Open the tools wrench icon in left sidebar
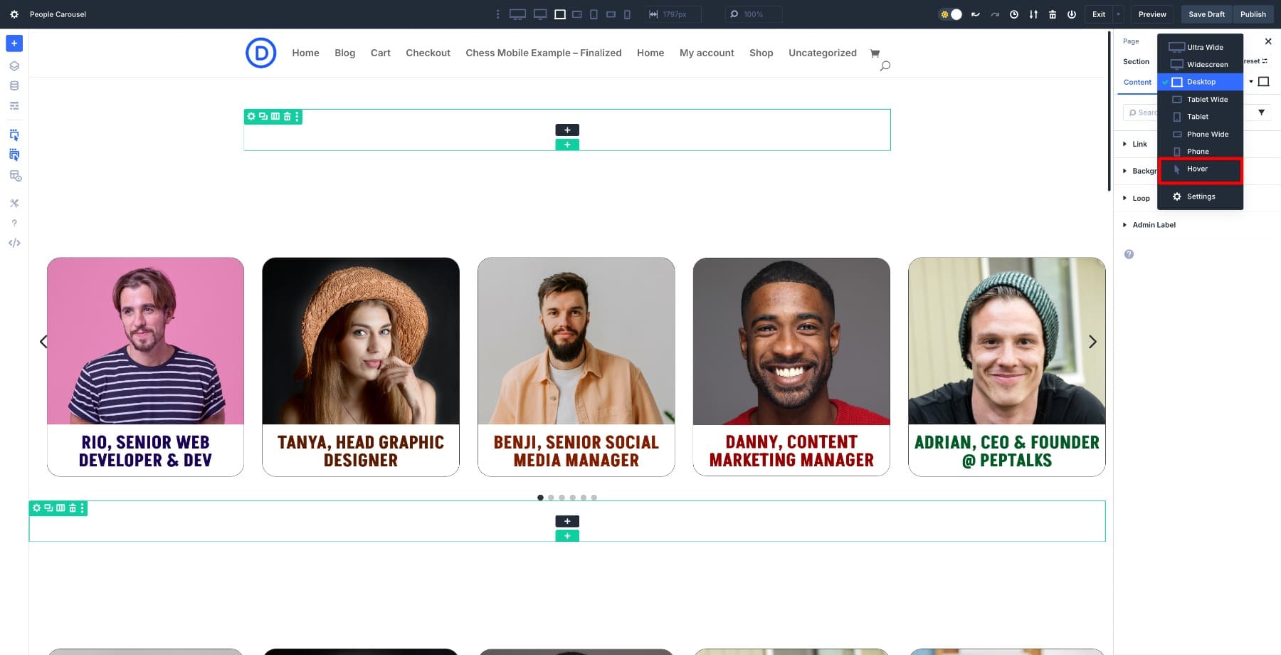Viewport: 1281px width, 655px height. tap(14, 203)
